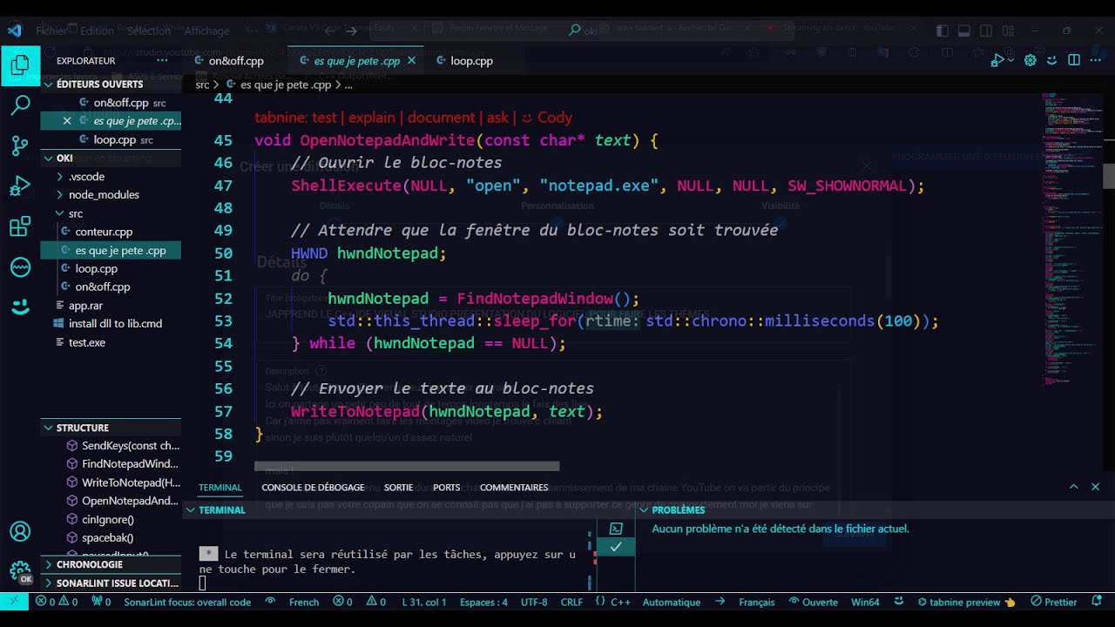Click the tabnine 'ask' code lens link
Screen dimensions: 1115x627
click(x=497, y=118)
